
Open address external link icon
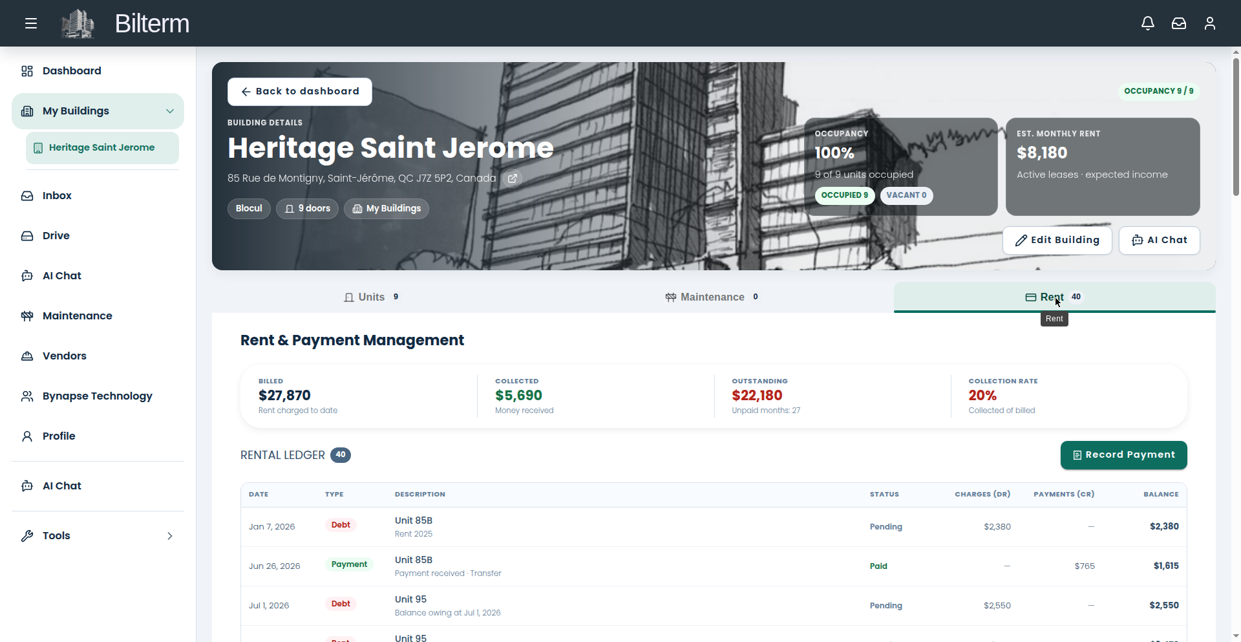[512, 178]
